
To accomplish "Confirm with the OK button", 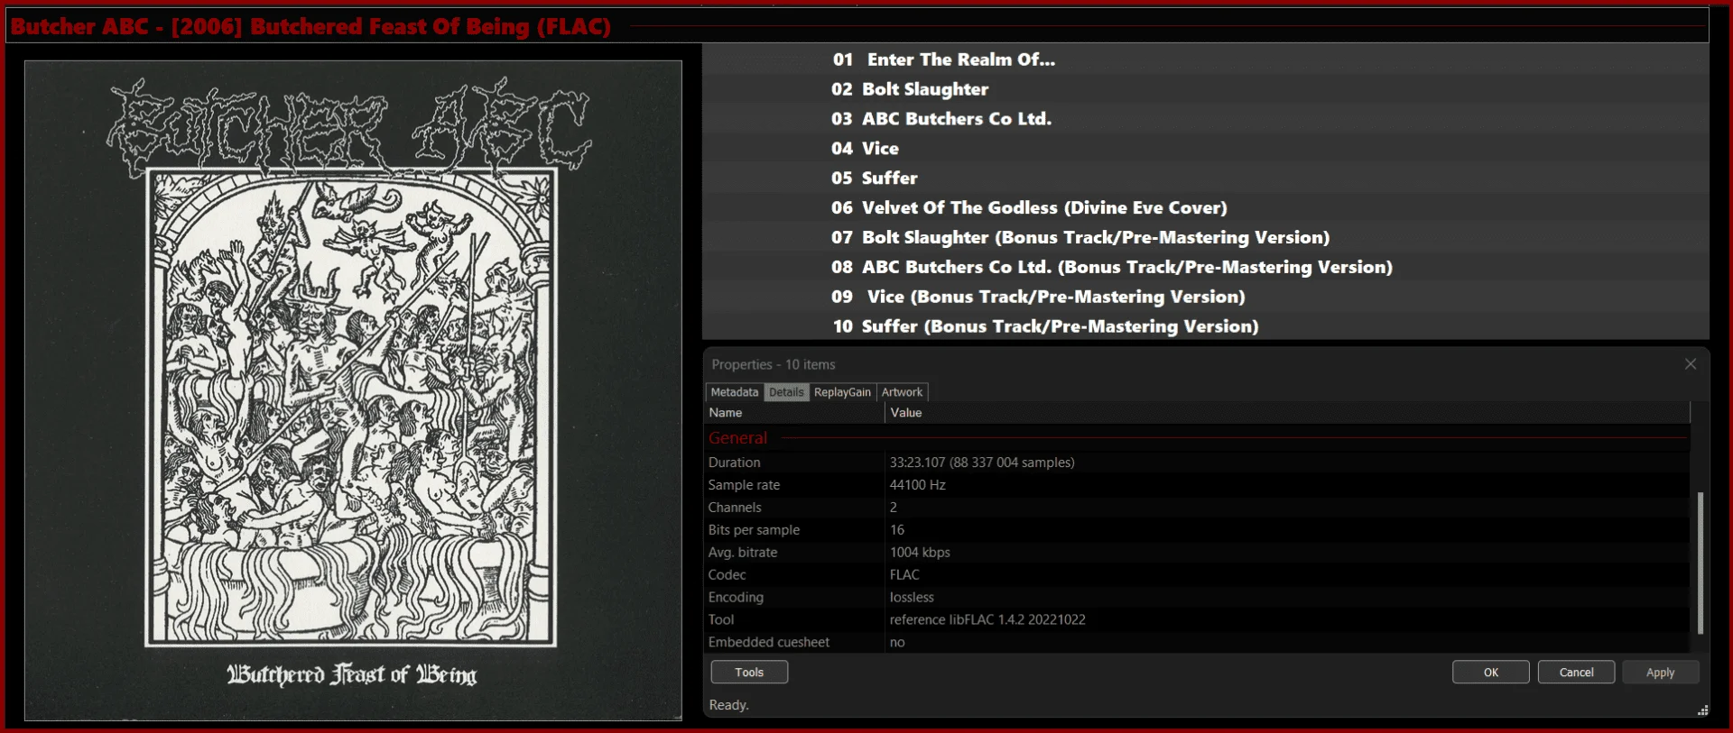I will pyautogui.click(x=1491, y=673).
